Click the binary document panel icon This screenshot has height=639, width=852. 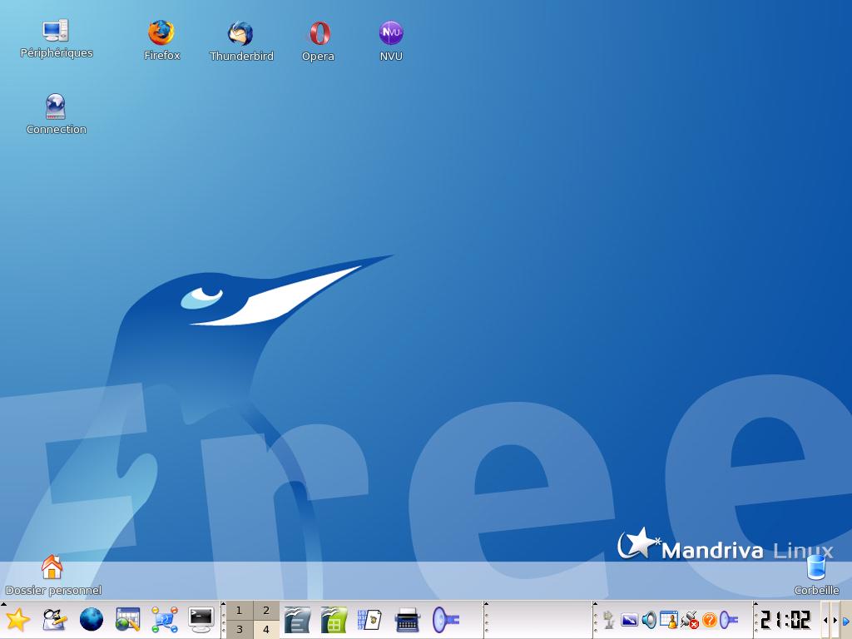point(369,620)
